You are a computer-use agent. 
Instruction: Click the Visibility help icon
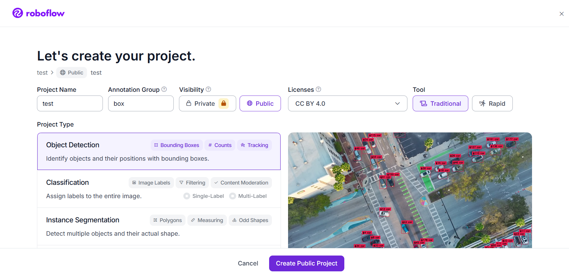(208, 89)
